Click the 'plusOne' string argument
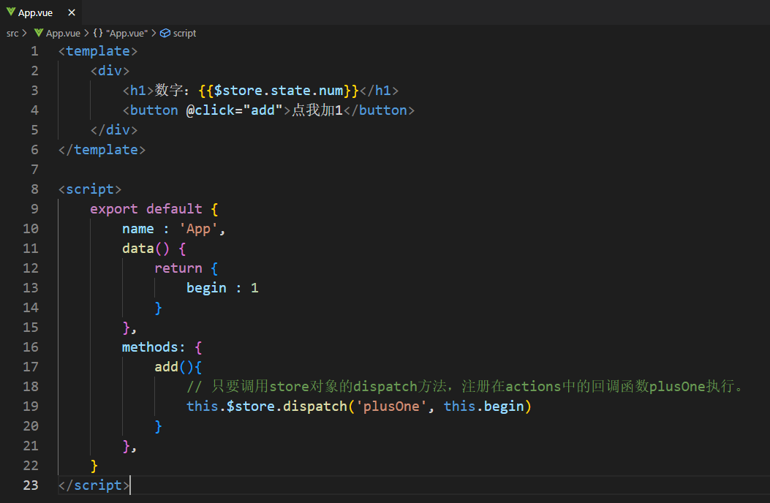The height and width of the screenshot is (503, 770). 391,406
